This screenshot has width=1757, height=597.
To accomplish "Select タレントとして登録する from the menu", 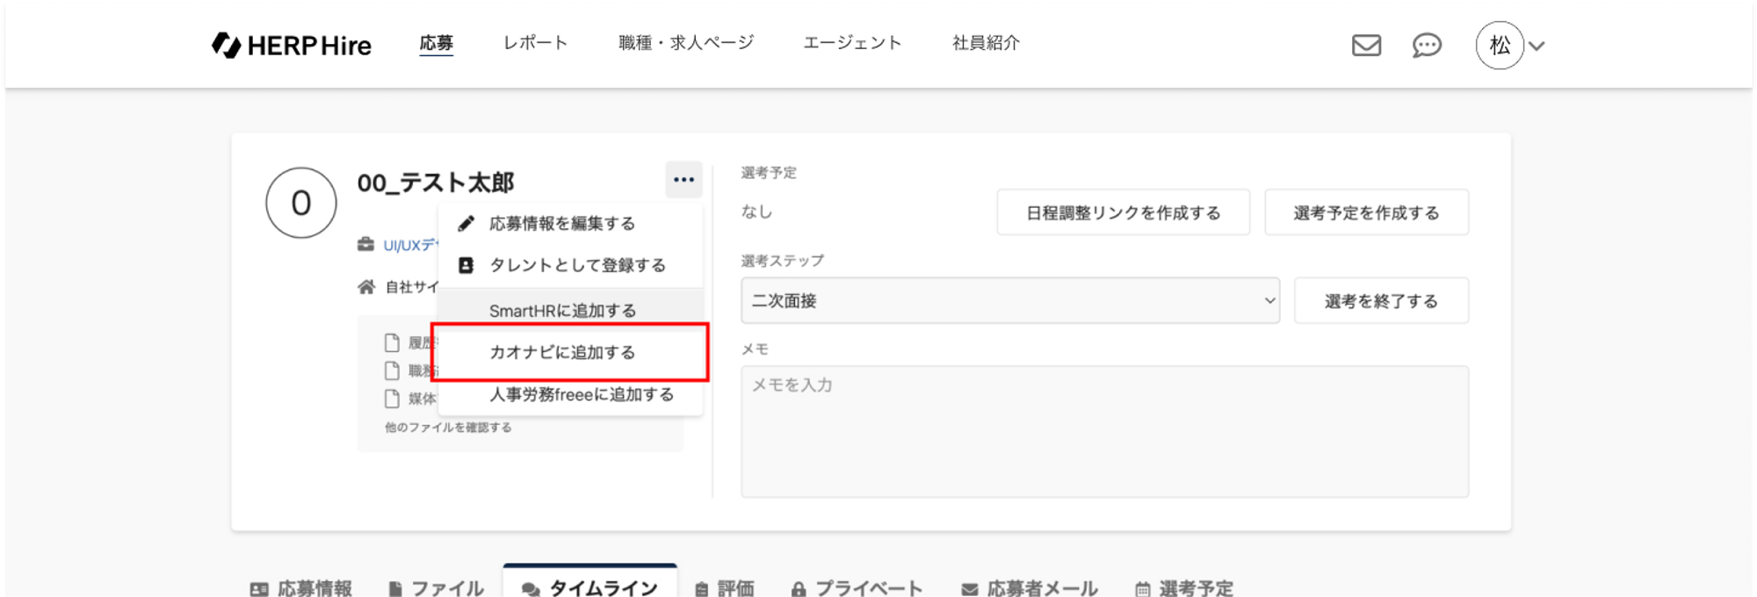I will pos(570,265).
